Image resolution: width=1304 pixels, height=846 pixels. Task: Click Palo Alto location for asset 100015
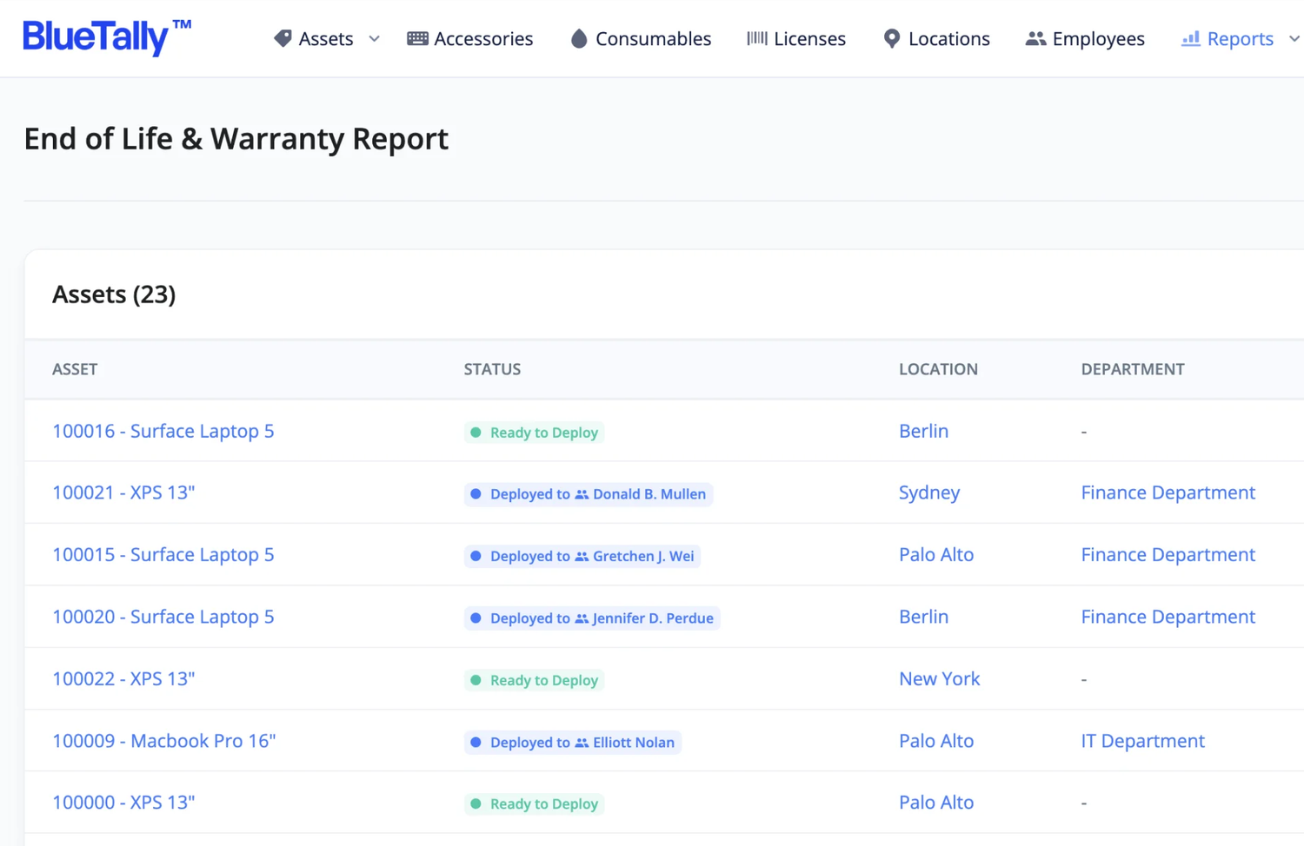click(936, 554)
